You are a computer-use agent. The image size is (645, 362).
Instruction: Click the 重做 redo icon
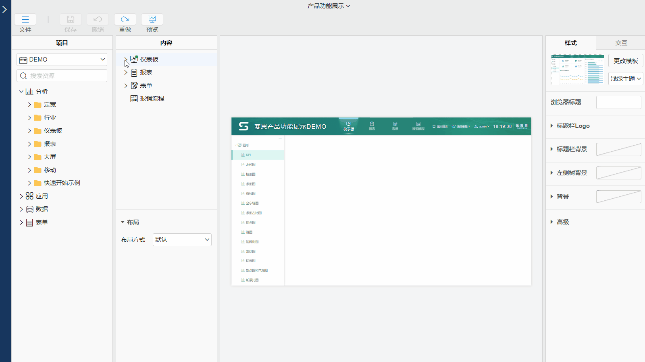coord(125,19)
